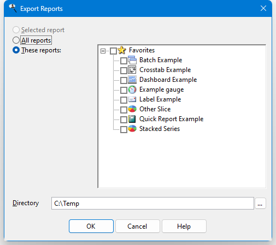Click the Quick Report Example book icon
Viewport: 276px width, 245px height.
pos(132,119)
